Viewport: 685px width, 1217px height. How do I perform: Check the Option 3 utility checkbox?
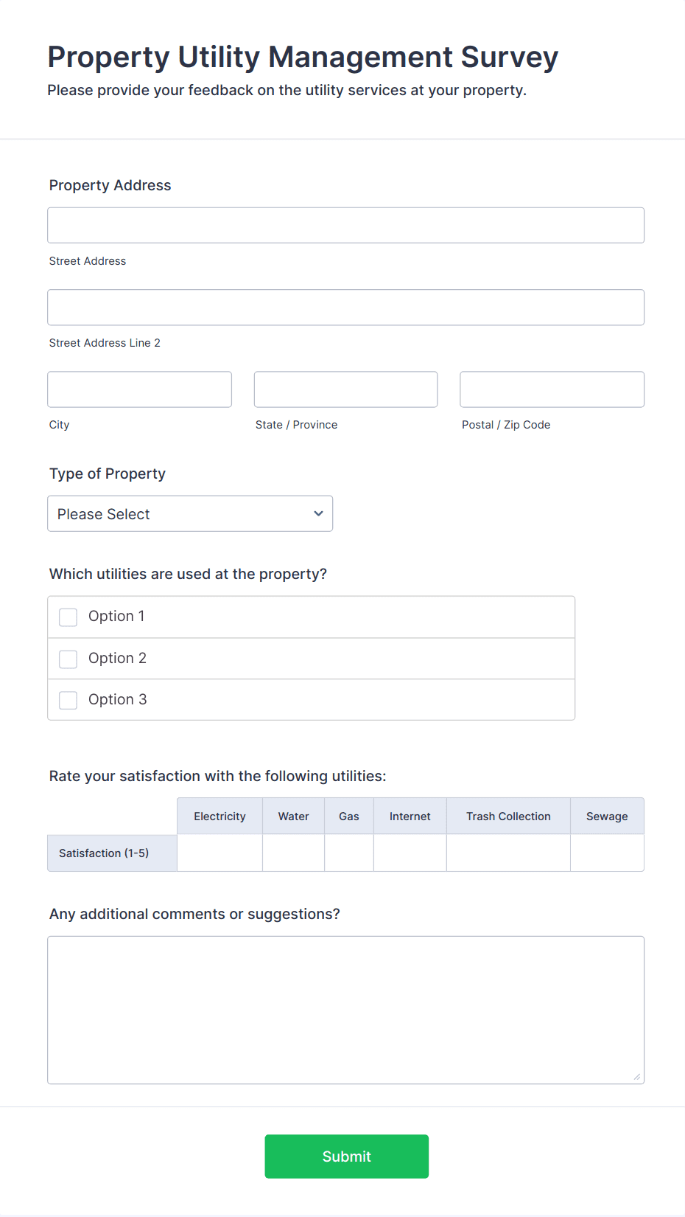(x=68, y=700)
